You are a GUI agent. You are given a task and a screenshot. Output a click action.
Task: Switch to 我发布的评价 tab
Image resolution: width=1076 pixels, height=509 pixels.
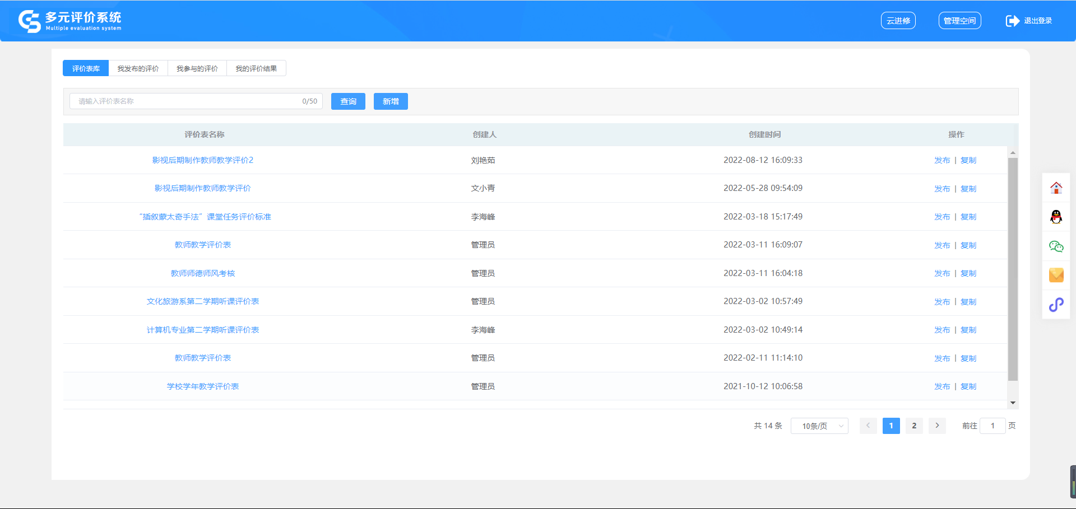(138, 68)
